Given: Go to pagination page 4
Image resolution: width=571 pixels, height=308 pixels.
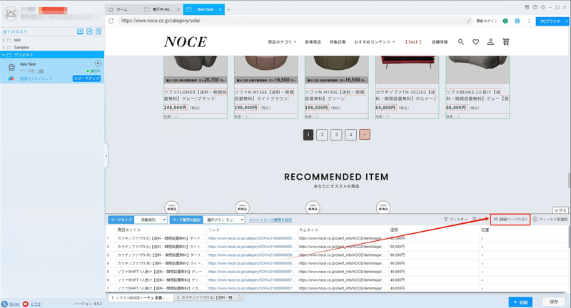Looking at the screenshot, I should click(x=350, y=135).
